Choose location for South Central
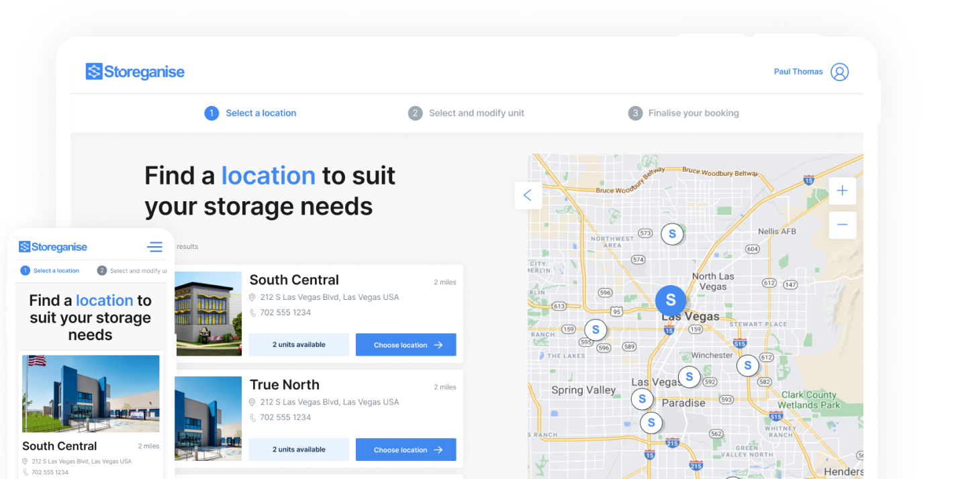 click(405, 345)
